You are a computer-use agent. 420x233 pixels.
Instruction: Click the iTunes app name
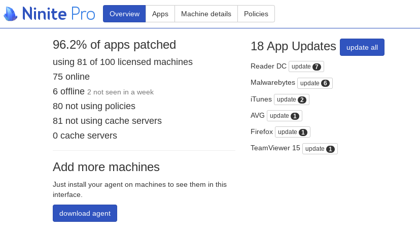261,99
